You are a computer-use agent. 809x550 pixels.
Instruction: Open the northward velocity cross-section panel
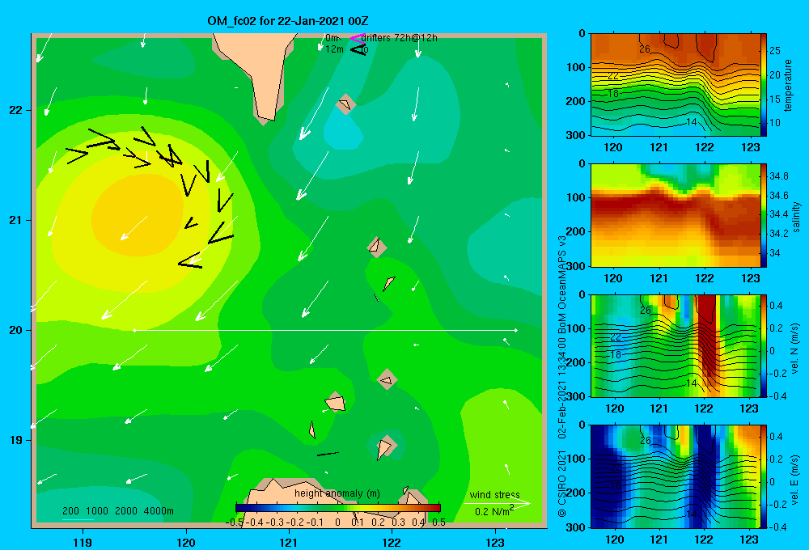(x=675, y=345)
